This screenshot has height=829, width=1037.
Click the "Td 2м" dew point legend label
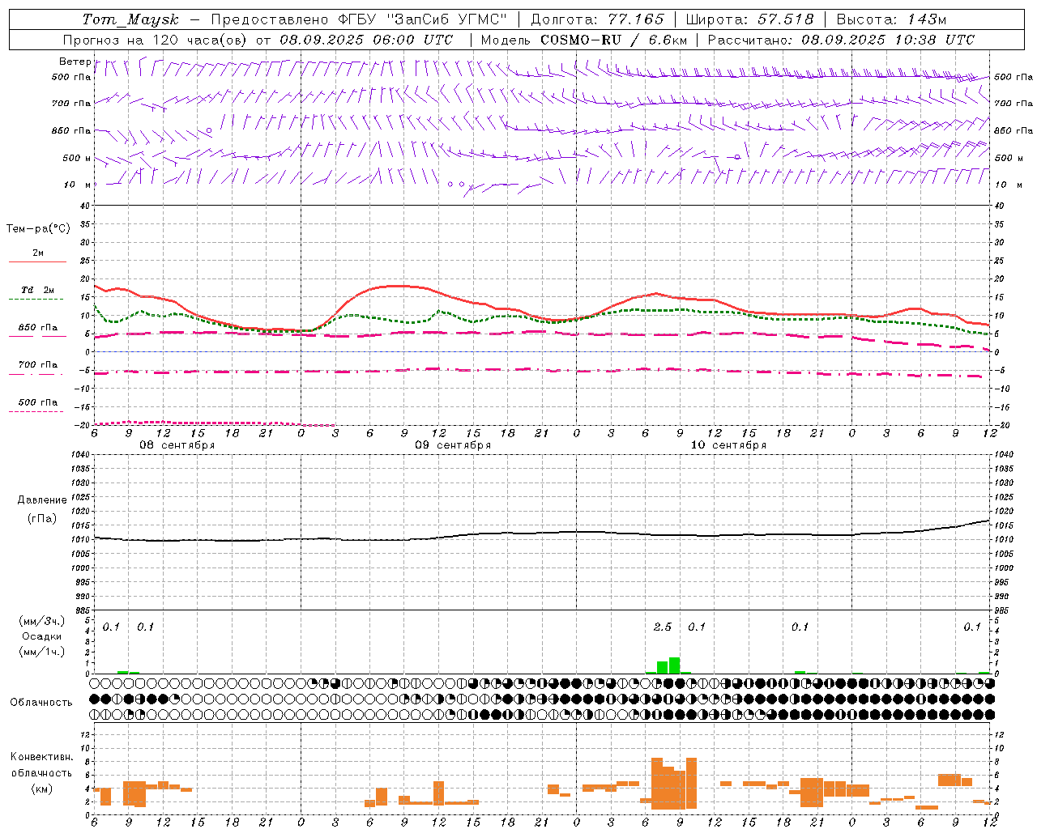point(38,290)
